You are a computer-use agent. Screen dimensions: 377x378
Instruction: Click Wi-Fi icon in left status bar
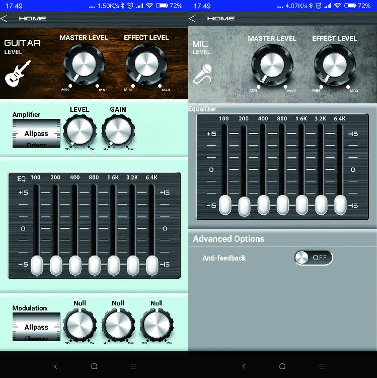[149, 6]
